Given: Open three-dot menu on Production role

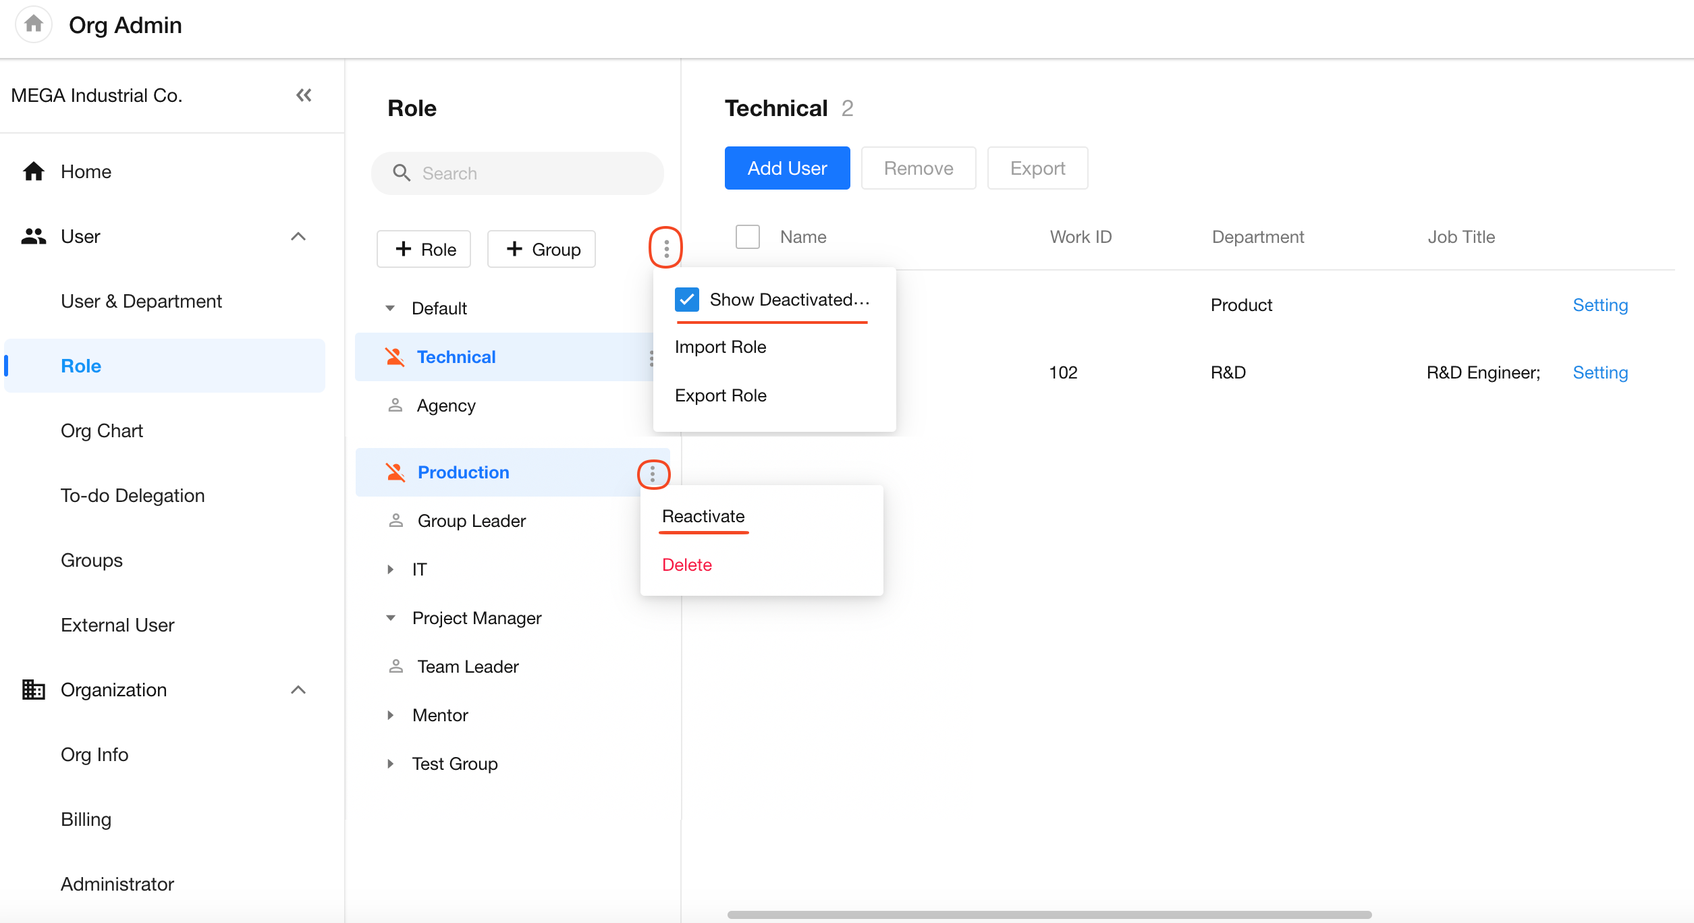Looking at the screenshot, I should tap(653, 474).
